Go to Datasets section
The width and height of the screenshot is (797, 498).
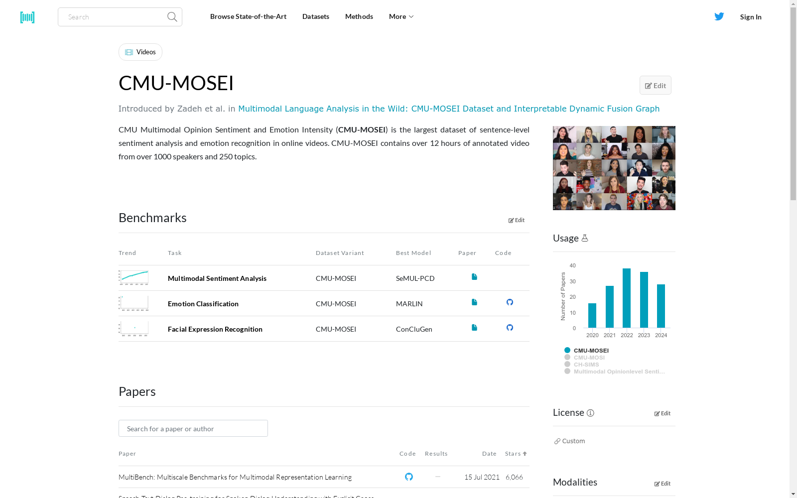[x=316, y=16]
